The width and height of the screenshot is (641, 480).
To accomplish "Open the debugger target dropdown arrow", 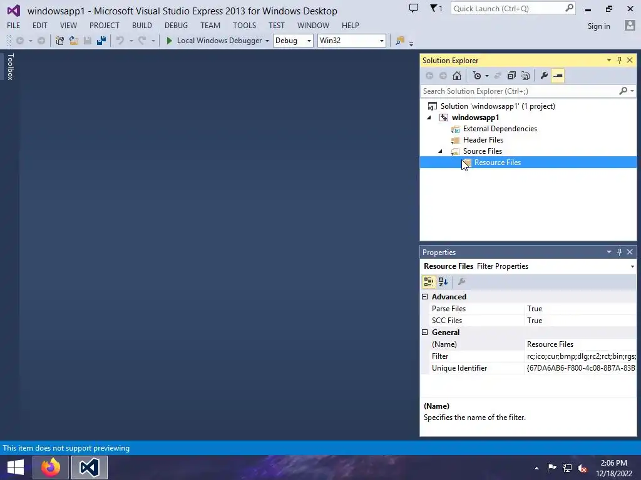I will [267, 41].
